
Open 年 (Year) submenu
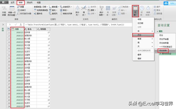143,31
